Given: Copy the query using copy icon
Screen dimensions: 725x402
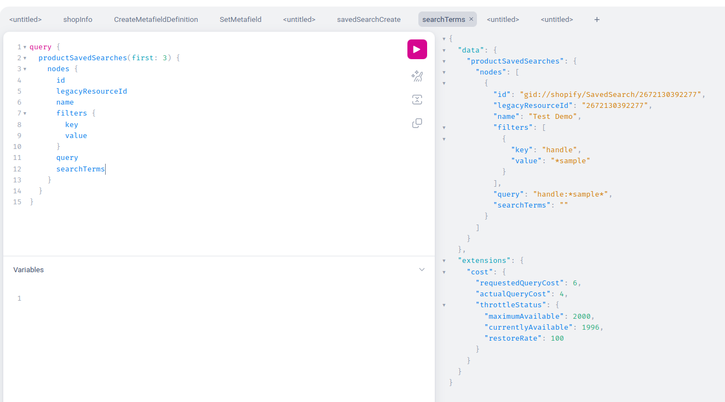Looking at the screenshot, I should click(x=417, y=123).
